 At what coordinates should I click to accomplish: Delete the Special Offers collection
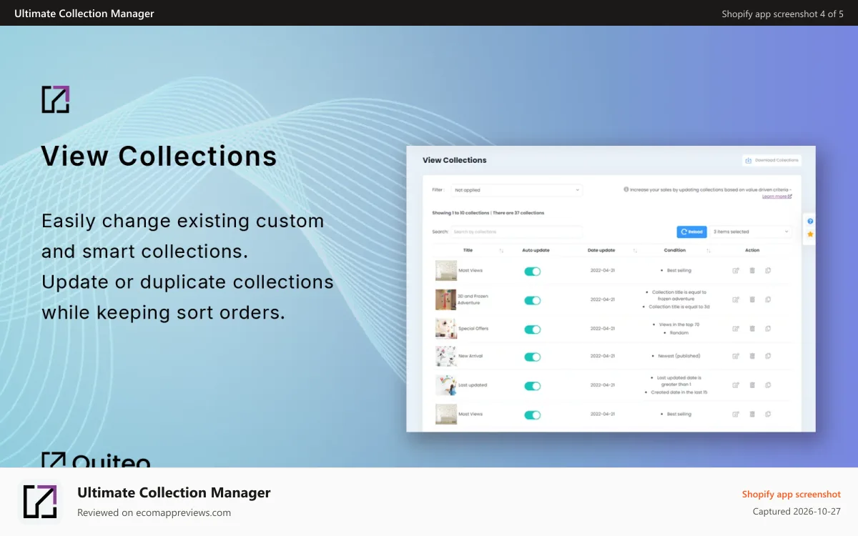pos(752,329)
